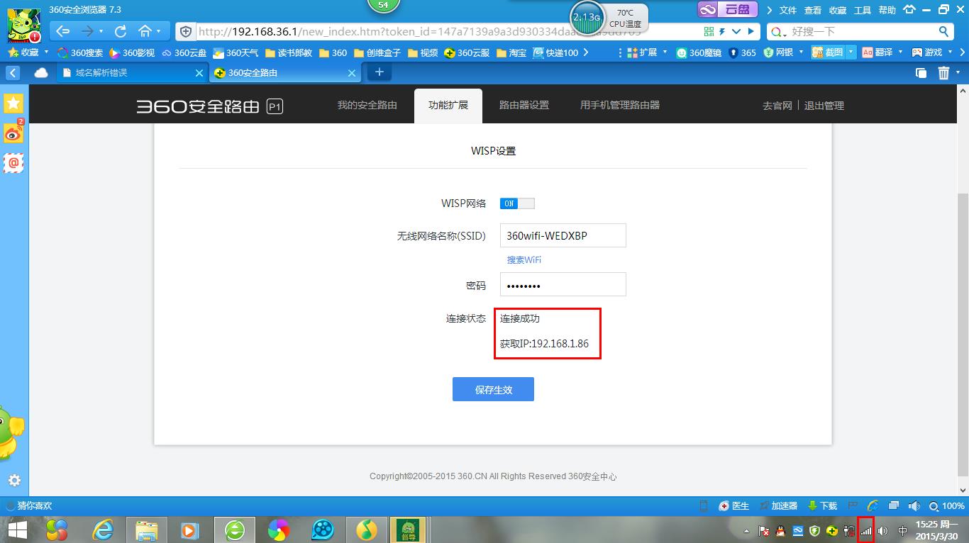
Task: Open the 我的安全路由 tab
Action: (367, 105)
